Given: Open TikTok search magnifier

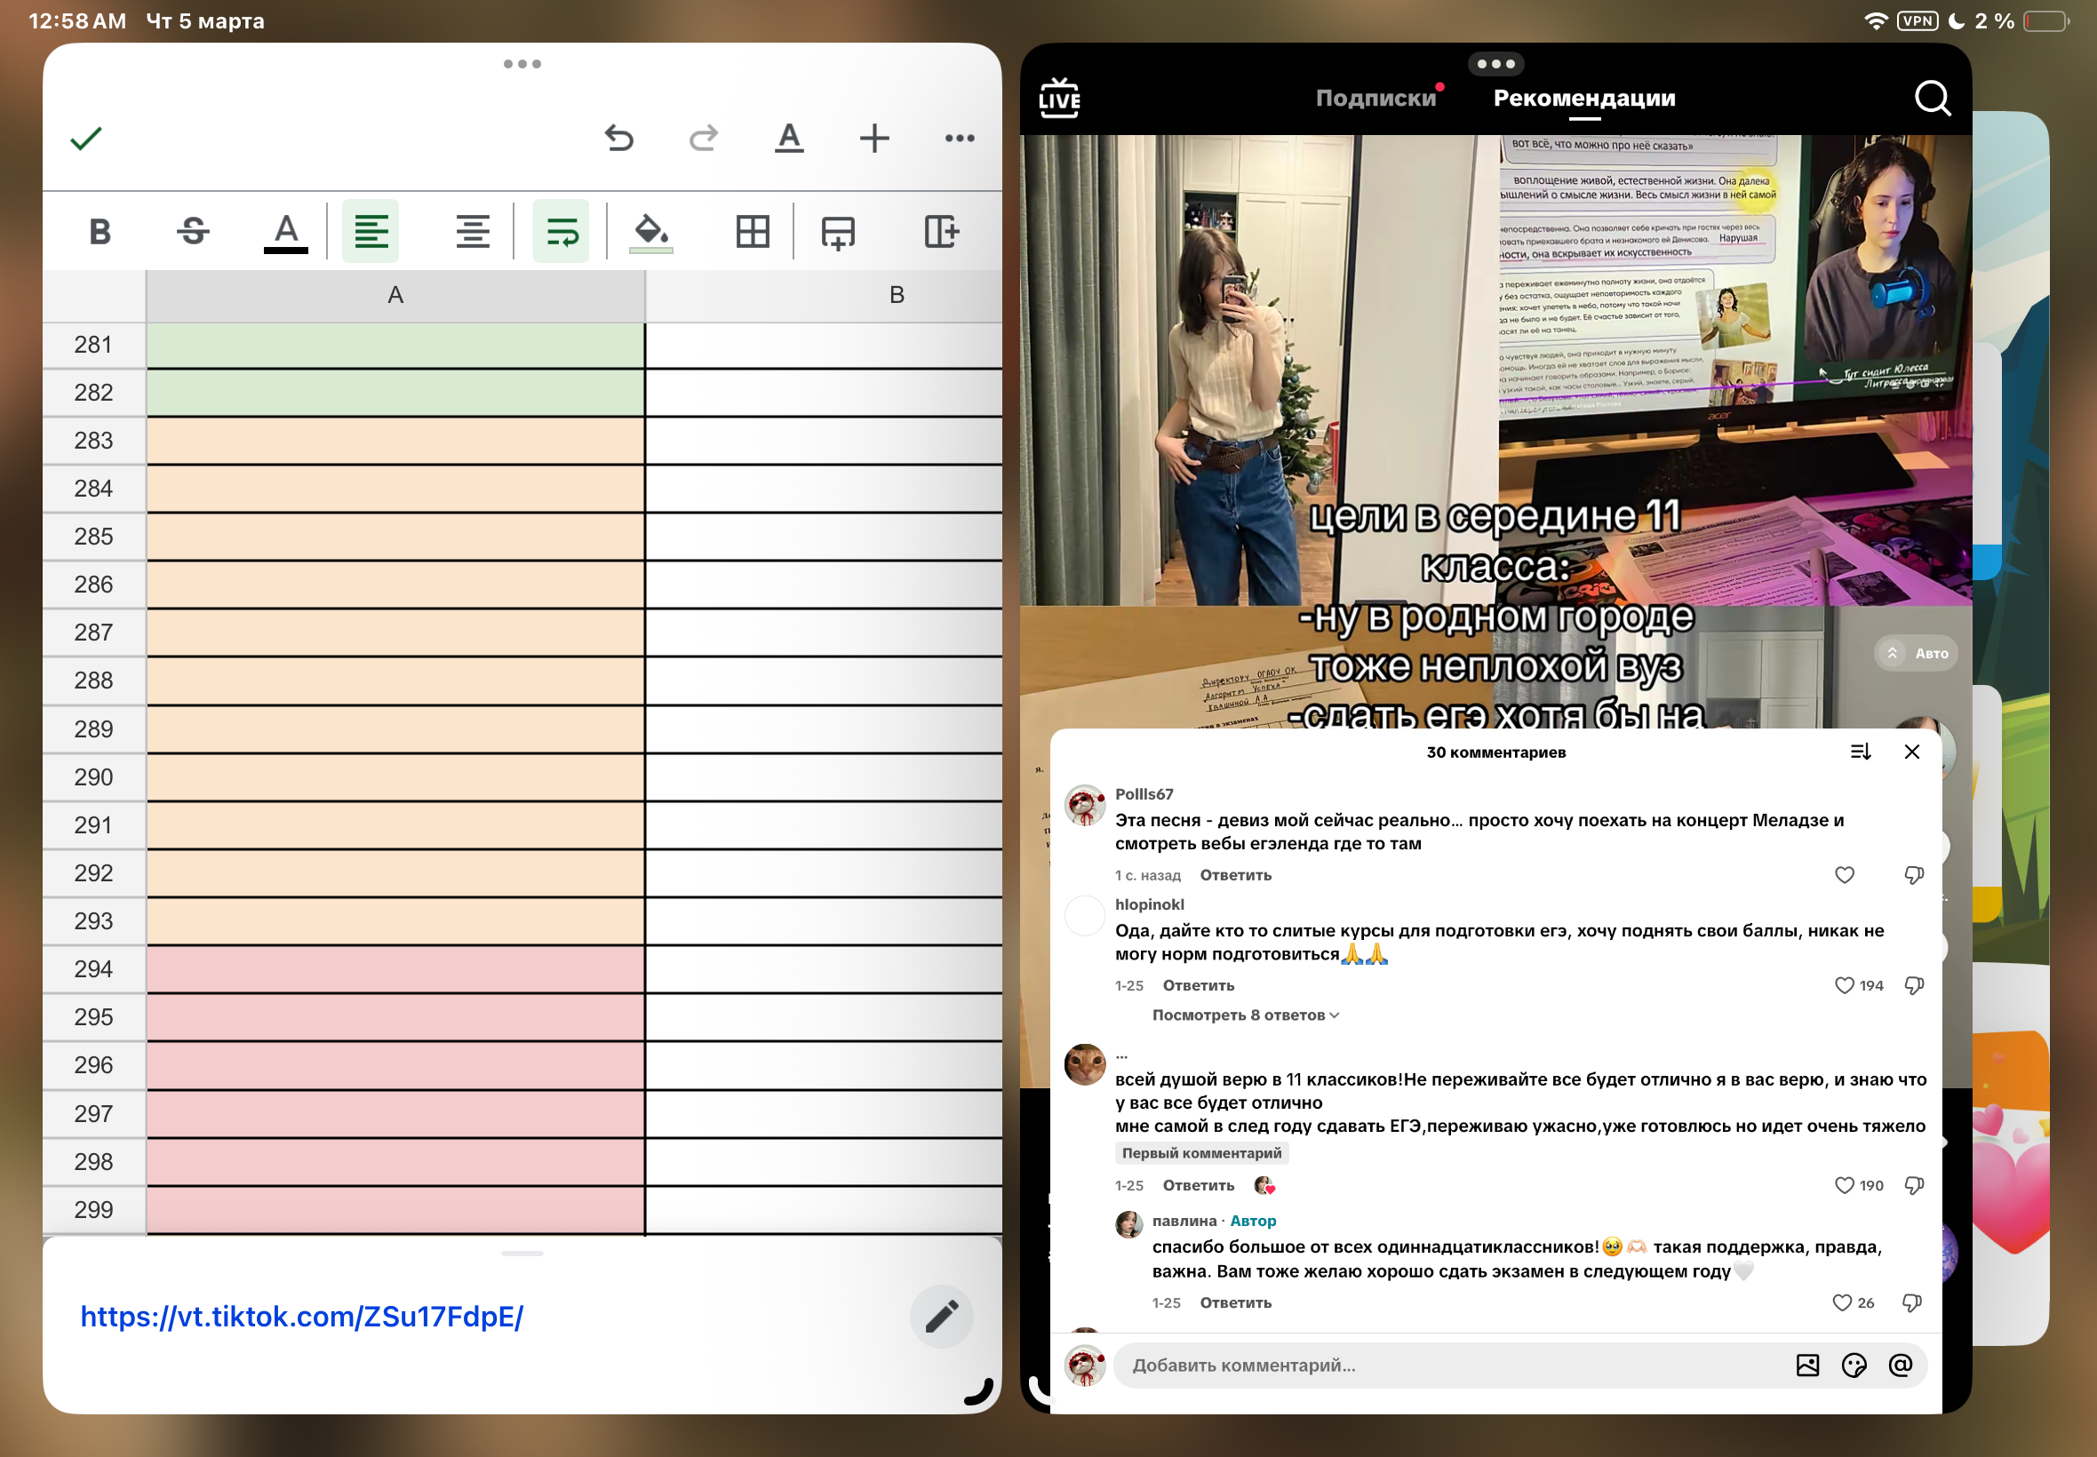Looking at the screenshot, I should (1932, 98).
